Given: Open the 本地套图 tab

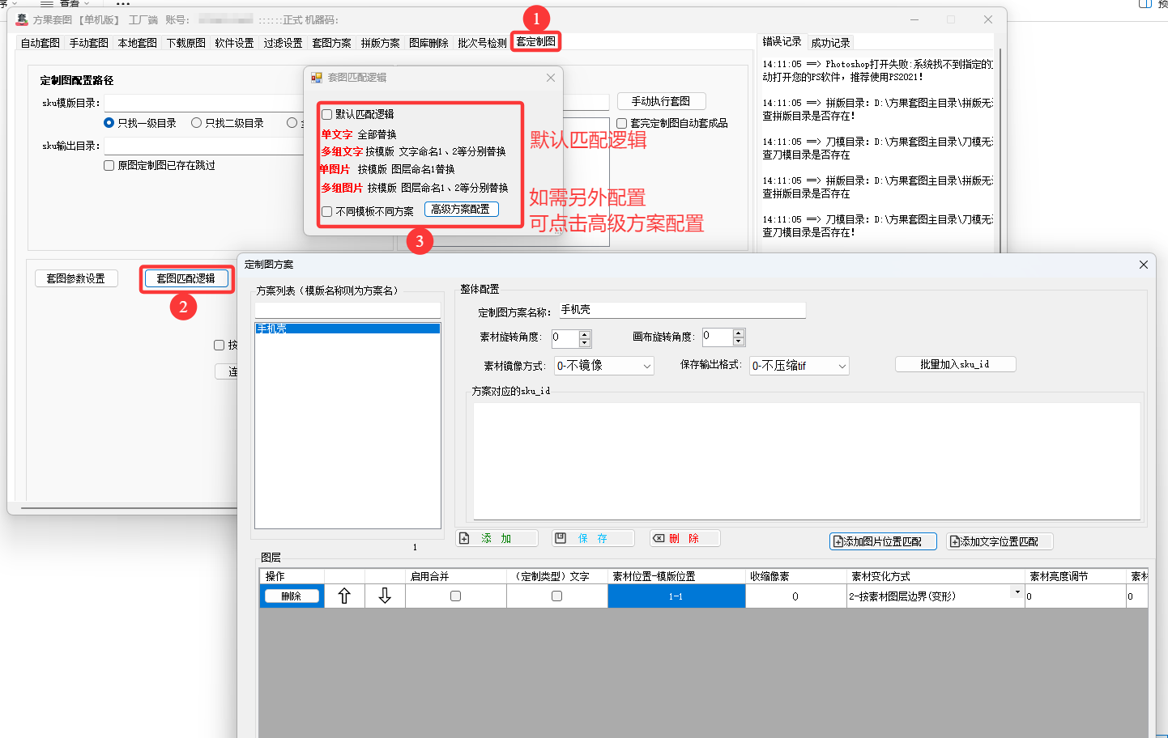Looking at the screenshot, I should click(137, 43).
